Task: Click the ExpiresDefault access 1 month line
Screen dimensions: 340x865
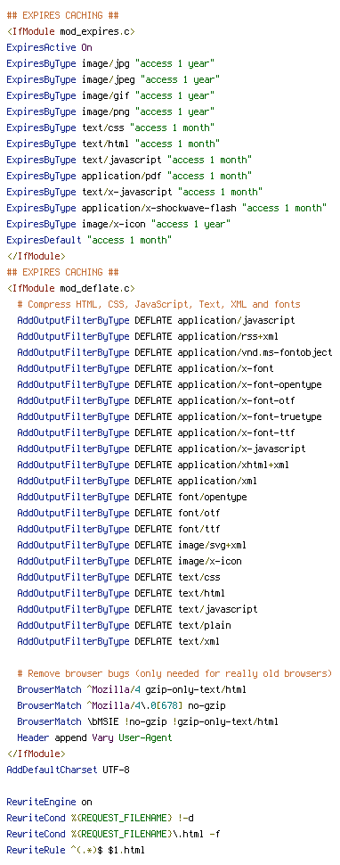Action: (x=89, y=240)
